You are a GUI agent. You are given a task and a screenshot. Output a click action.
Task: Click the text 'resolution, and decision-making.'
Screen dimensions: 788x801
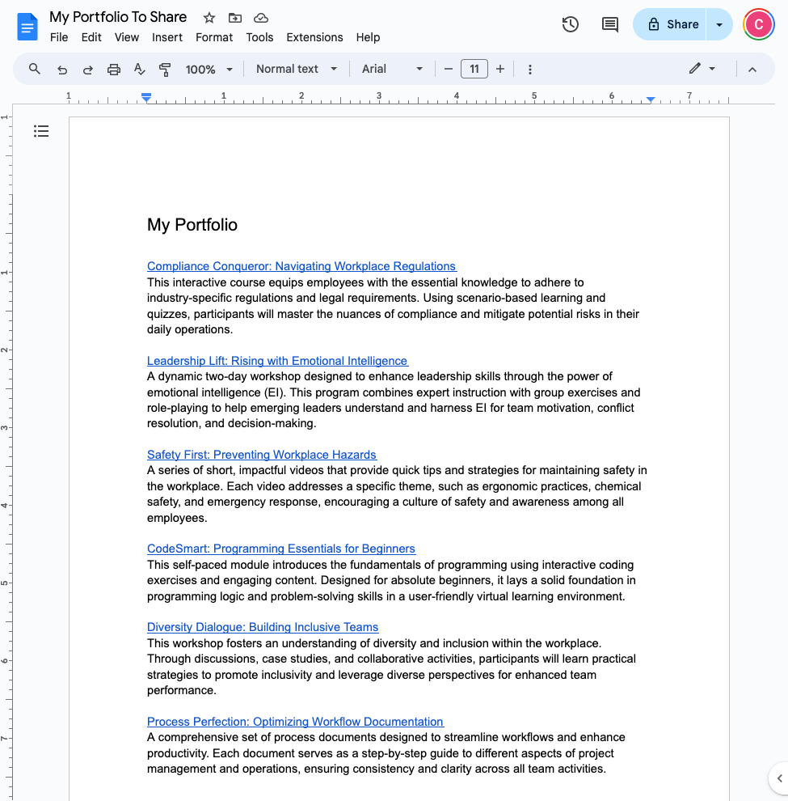232,423
